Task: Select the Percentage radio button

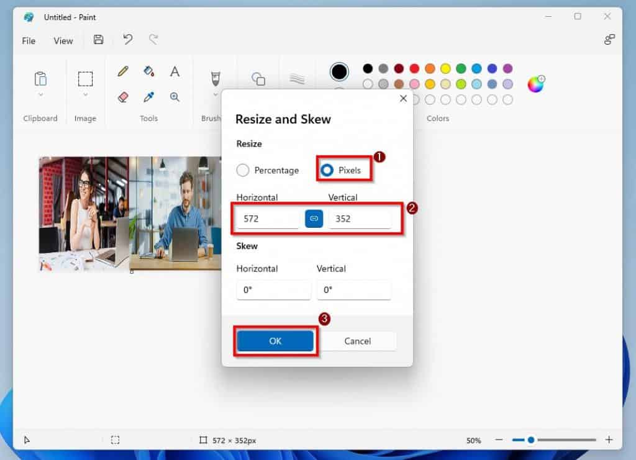Action: (x=243, y=170)
